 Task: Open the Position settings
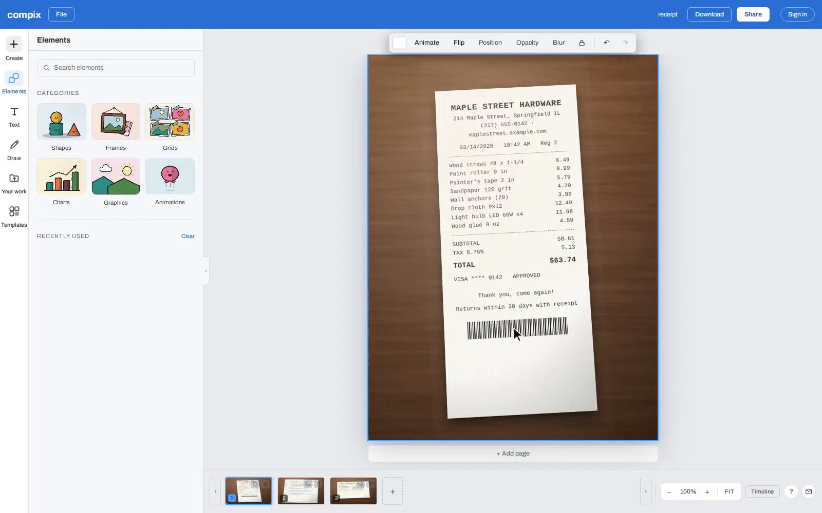pyautogui.click(x=490, y=43)
